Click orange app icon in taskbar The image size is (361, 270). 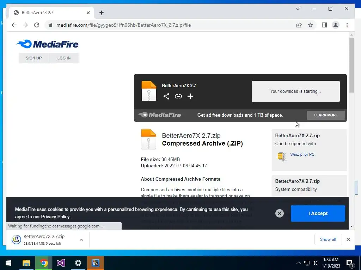[95, 263]
